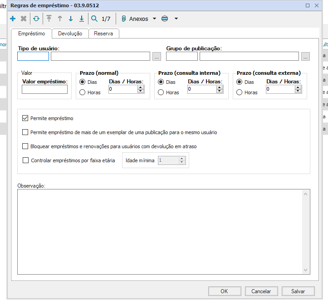
Task: Go to the next record down arrow
Action: (70, 19)
